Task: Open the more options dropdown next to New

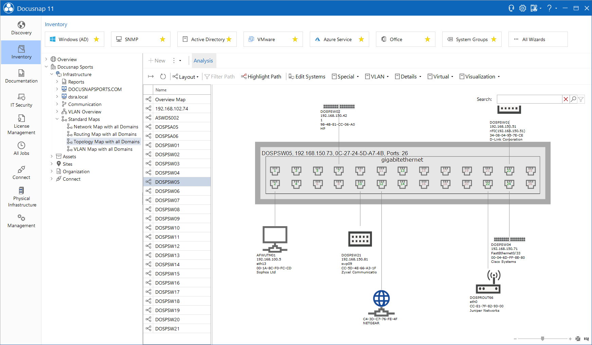Action: (x=180, y=61)
